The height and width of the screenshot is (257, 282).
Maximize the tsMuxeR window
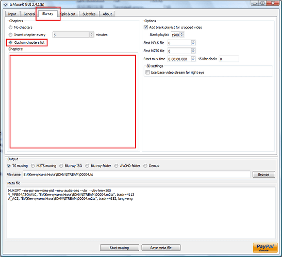click(262, 3)
